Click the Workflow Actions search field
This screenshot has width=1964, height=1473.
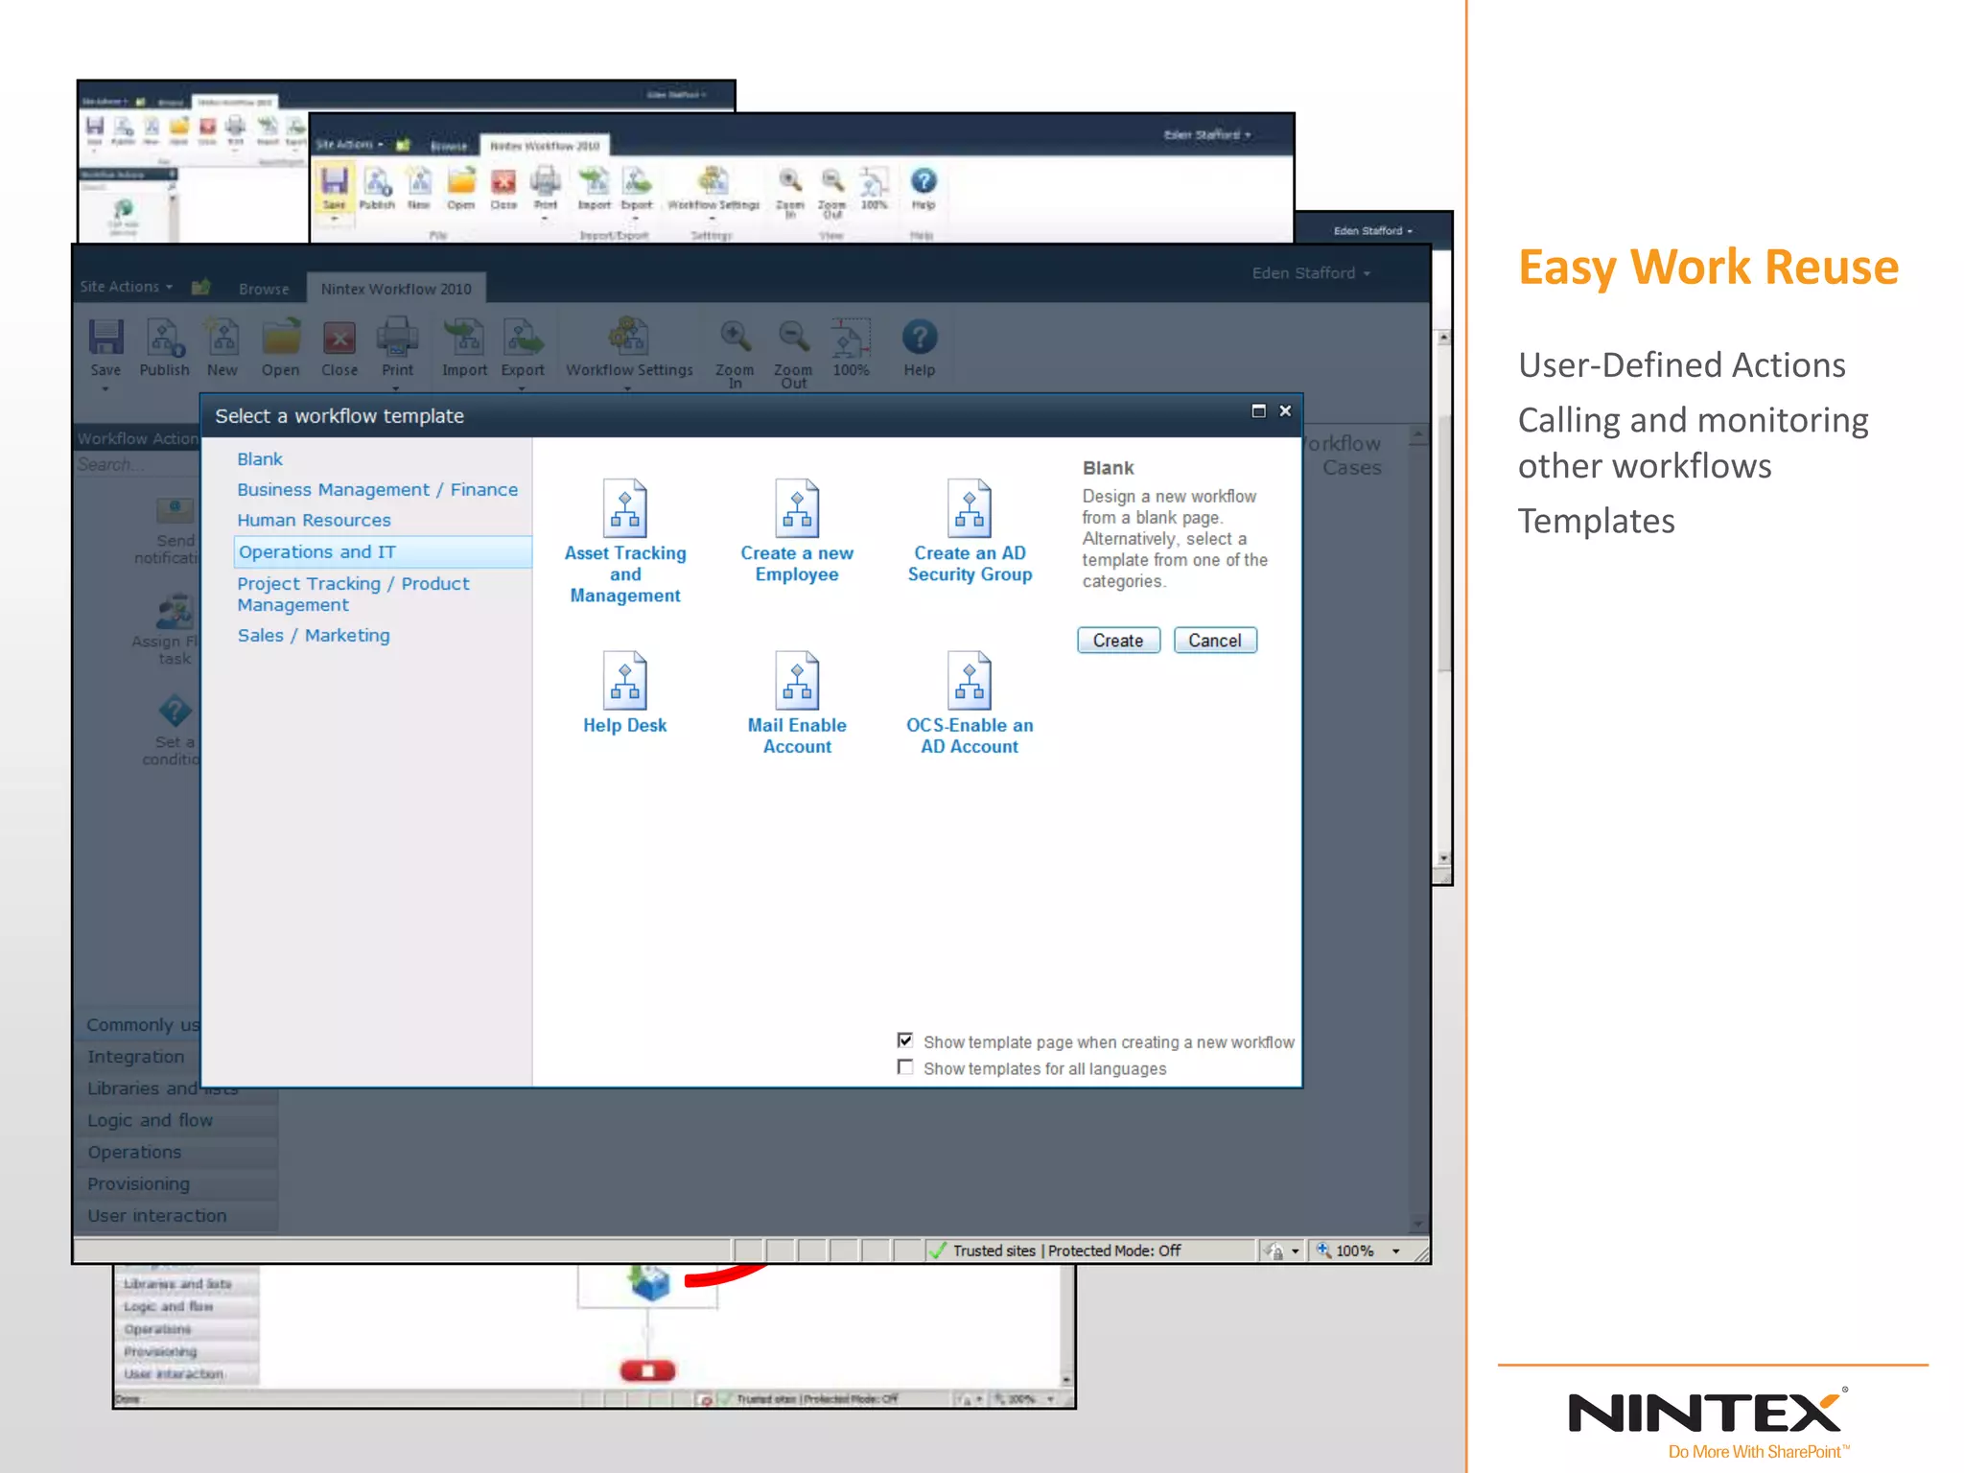pyautogui.click(x=138, y=465)
